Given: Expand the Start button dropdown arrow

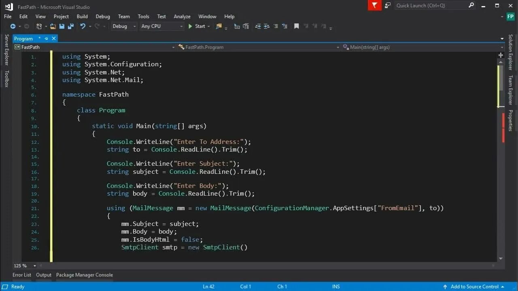Looking at the screenshot, I should [x=209, y=26].
